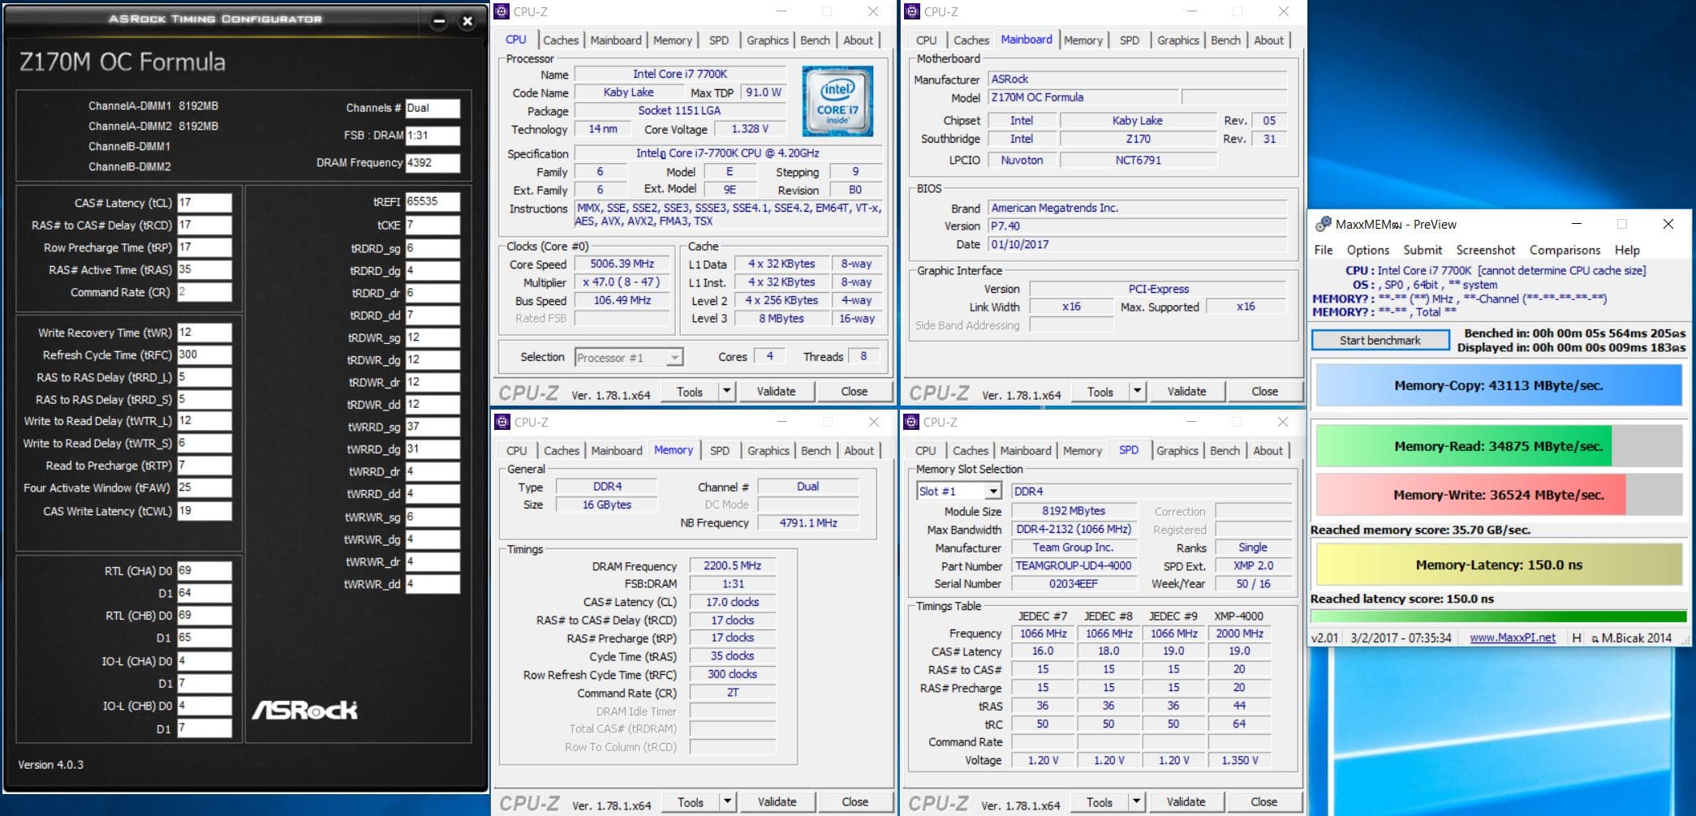Click the ASRock logo in Timing Configurator
Screen dimensions: 1696x816
(304, 711)
